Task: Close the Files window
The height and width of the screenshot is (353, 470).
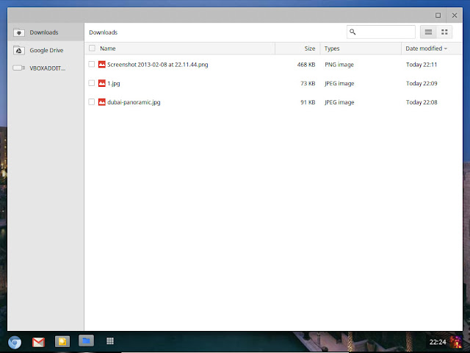Action: (x=455, y=15)
